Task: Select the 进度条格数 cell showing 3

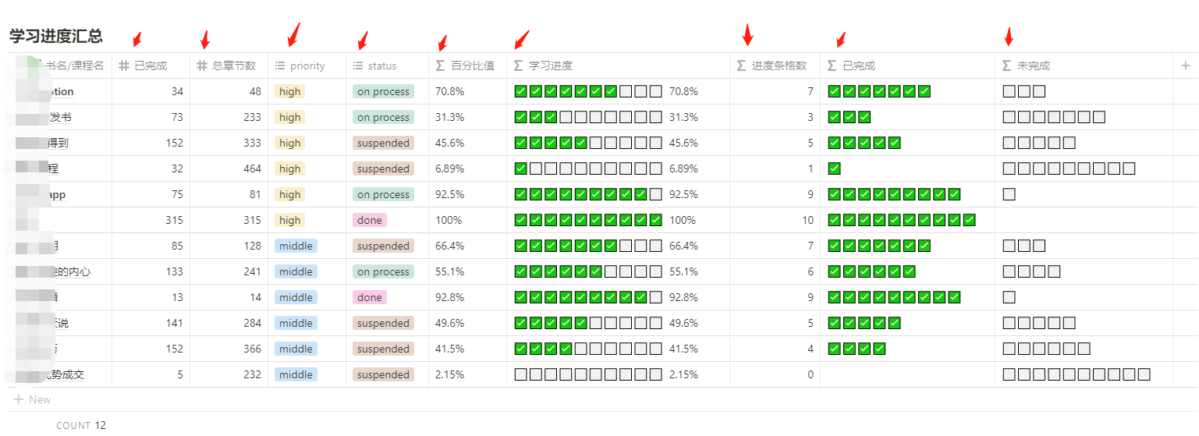Action: 775,117
